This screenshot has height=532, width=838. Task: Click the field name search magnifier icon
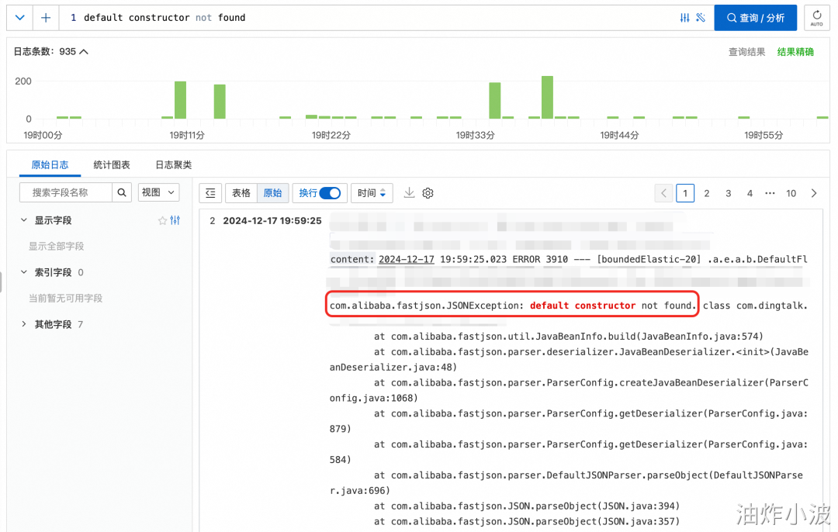tap(122, 192)
